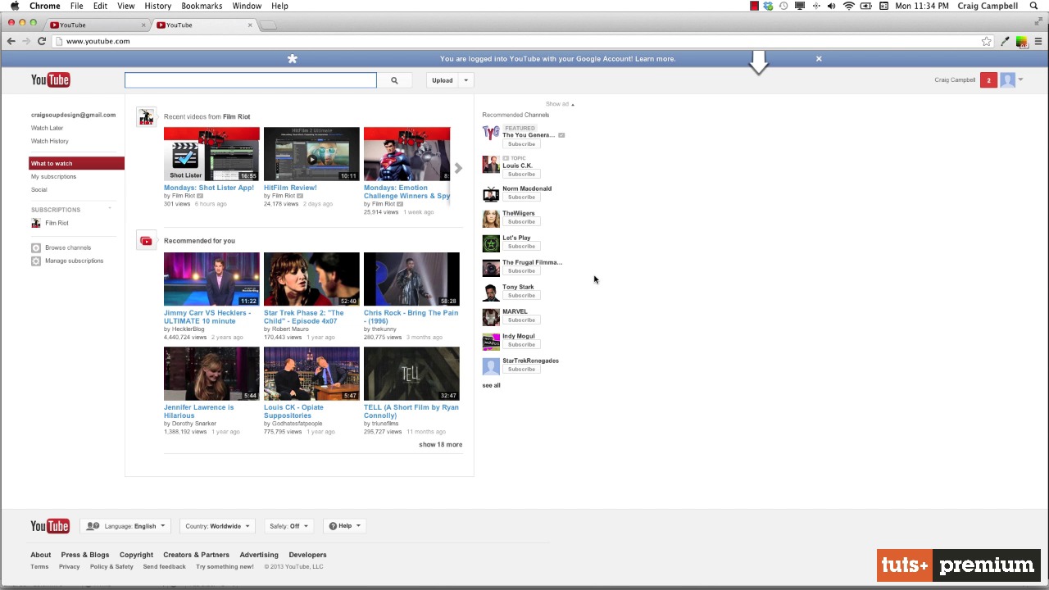Open the Upload dropdown arrow
This screenshot has width=1049, height=590.
tap(465, 80)
